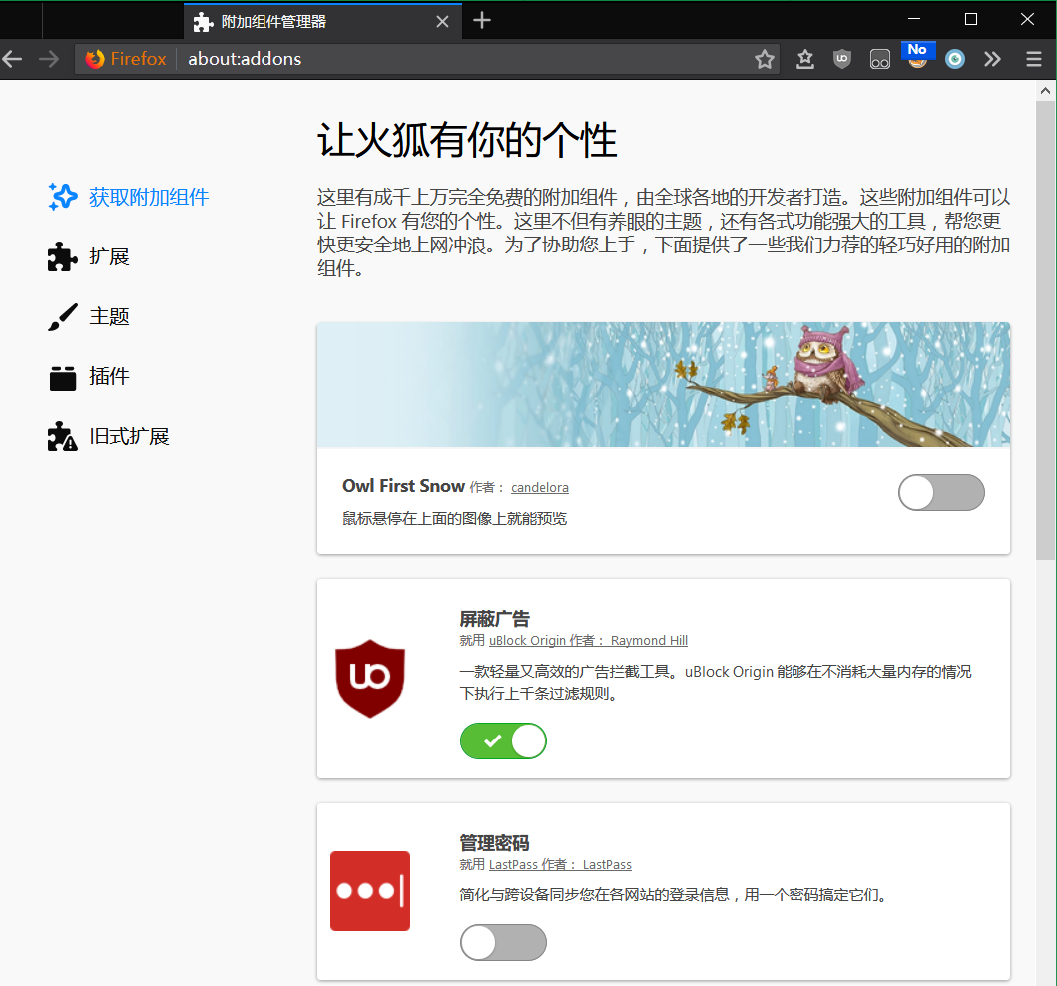Open the LastPass author link after 作者

click(x=607, y=864)
